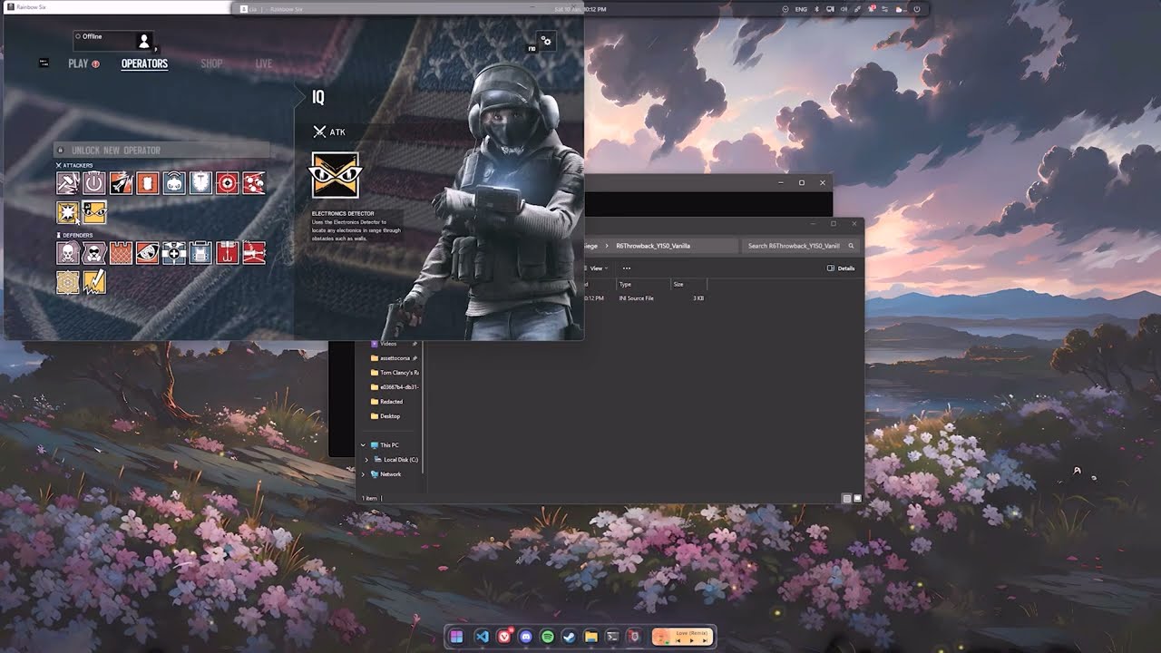Switch to the SHOP tab
Image resolution: width=1161 pixels, height=653 pixels.
(x=211, y=63)
